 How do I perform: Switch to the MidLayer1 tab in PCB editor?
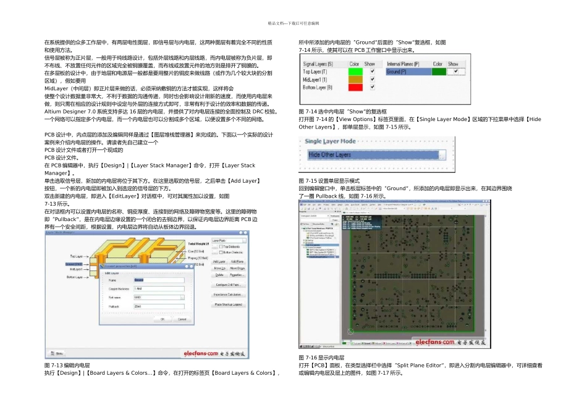[x=378, y=343]
